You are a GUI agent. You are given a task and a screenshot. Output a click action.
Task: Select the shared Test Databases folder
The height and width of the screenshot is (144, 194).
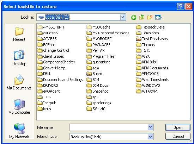pyautogui.click(x=152, y=39)
